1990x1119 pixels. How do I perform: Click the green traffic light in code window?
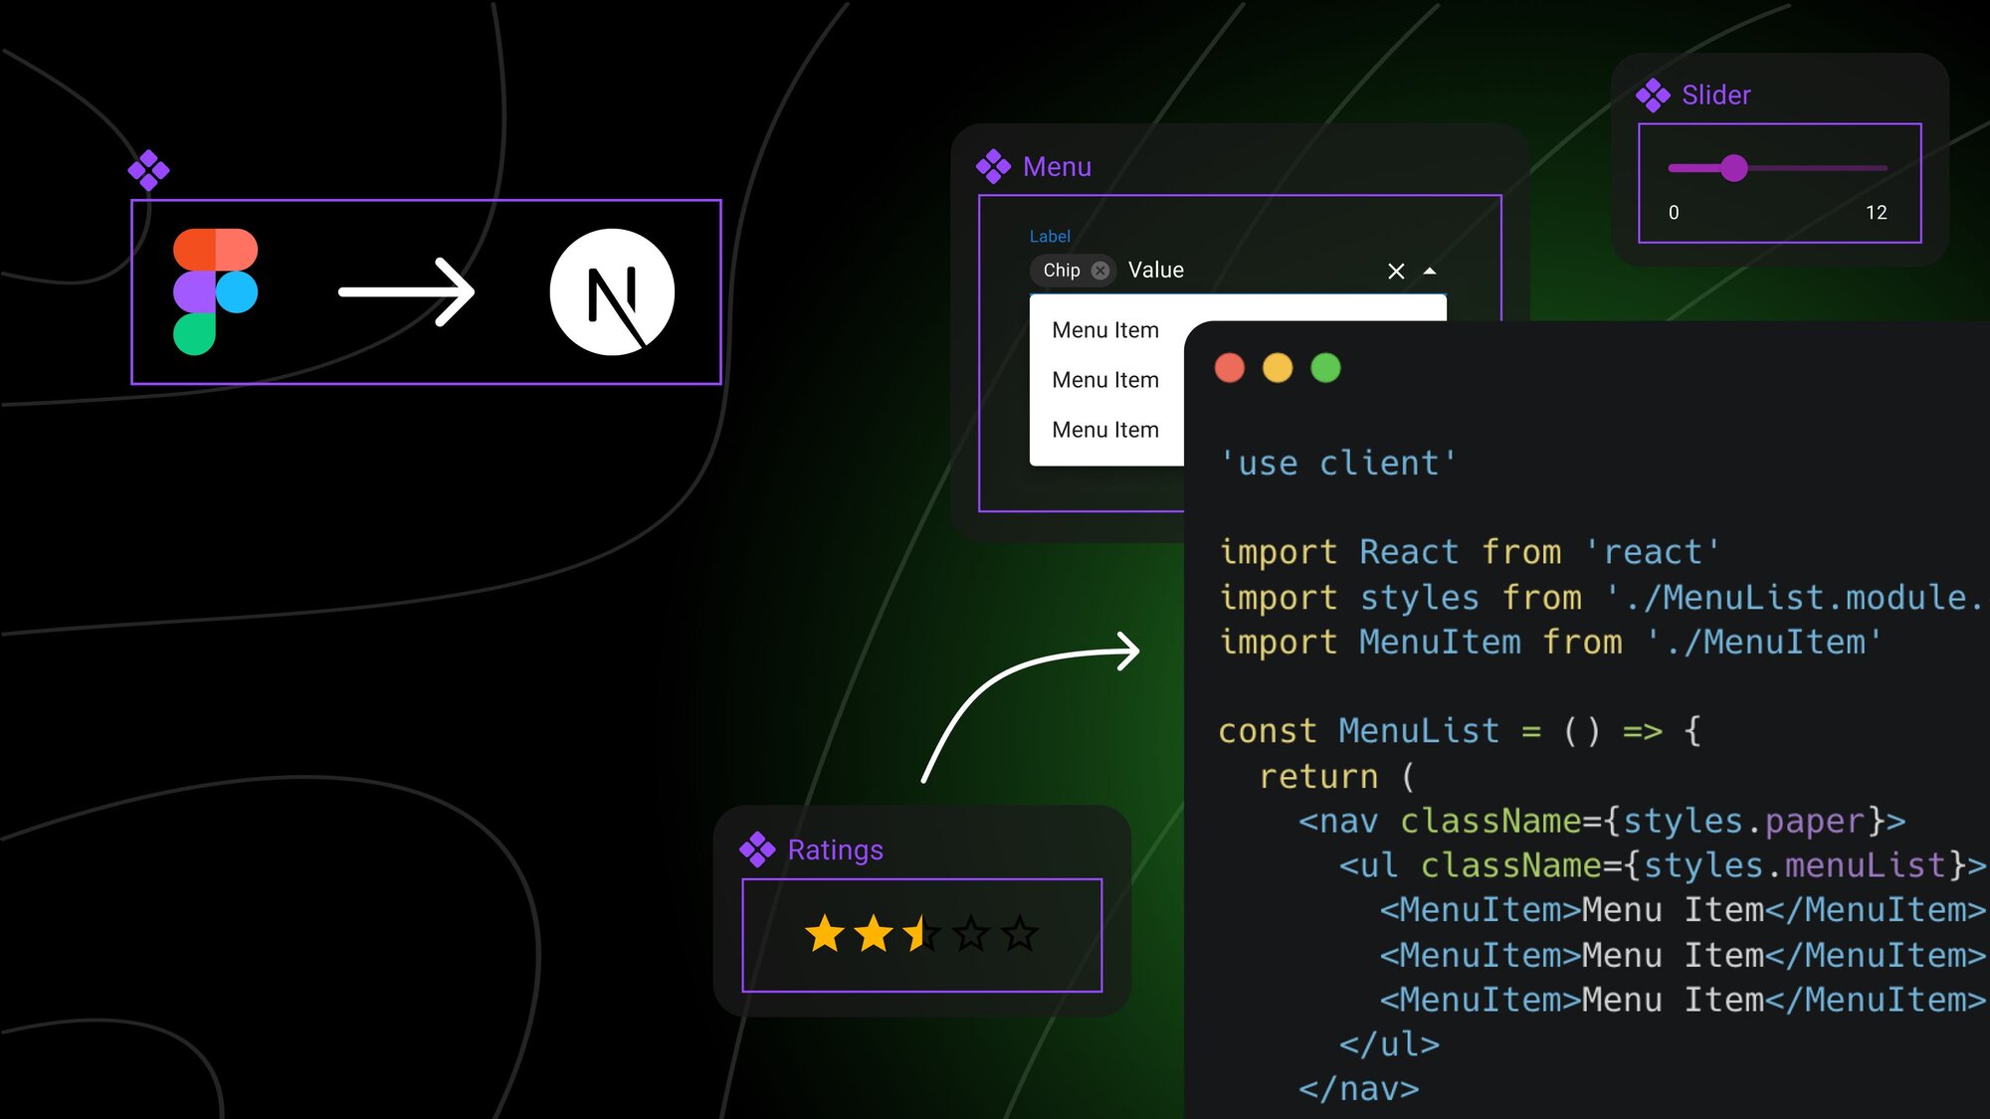(1323, 368)
